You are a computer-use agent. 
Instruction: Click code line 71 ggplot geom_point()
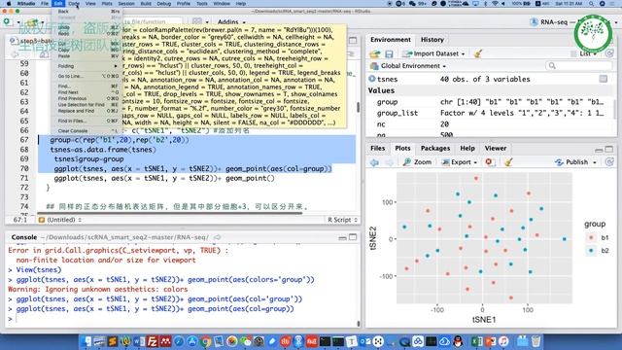click(164, 178)
